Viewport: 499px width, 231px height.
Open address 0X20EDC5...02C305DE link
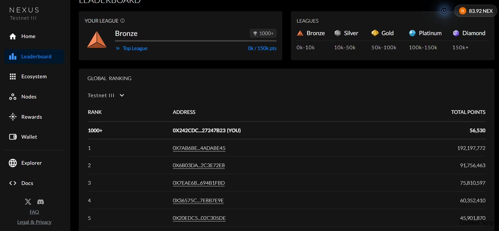pyautogui.click(x=199, y=218)
